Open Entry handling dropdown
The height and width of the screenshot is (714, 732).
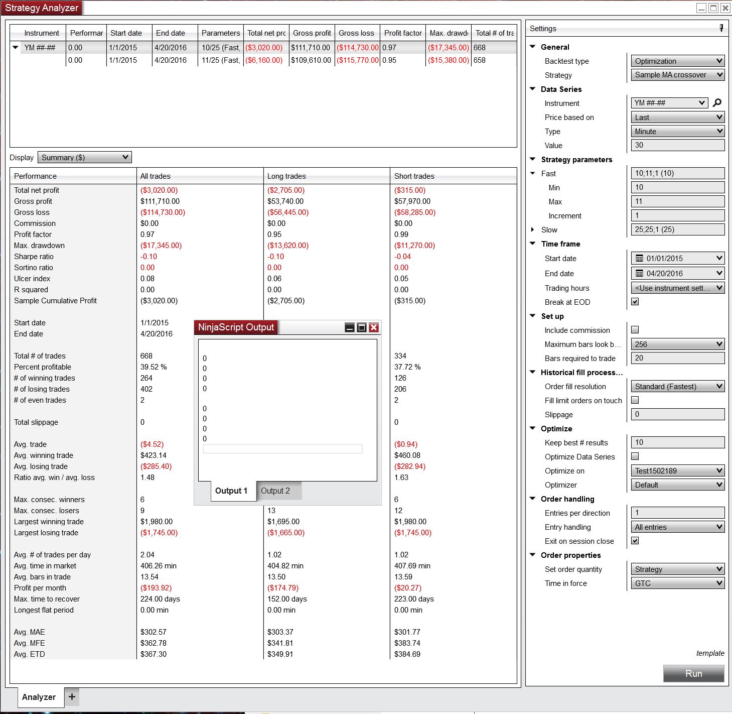pyautogui.click(x=678, y=527)
